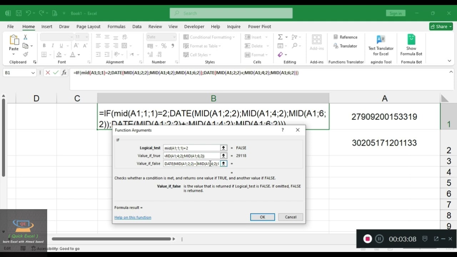Click the Sort & Filter icon

point(294,37)
